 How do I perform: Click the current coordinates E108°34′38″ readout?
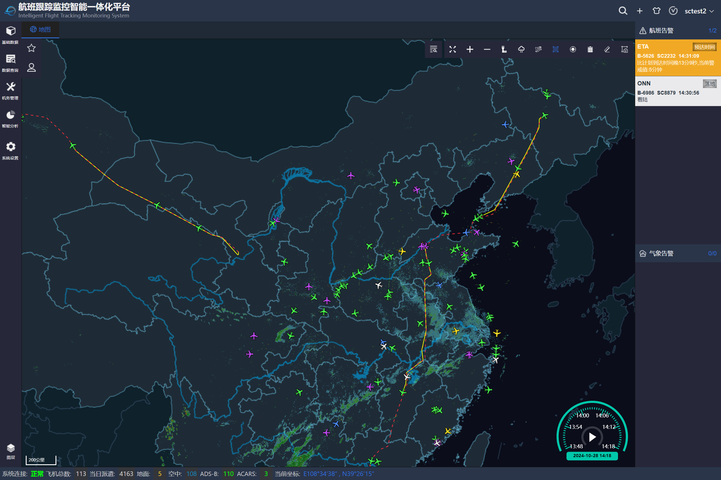[338, 474]
